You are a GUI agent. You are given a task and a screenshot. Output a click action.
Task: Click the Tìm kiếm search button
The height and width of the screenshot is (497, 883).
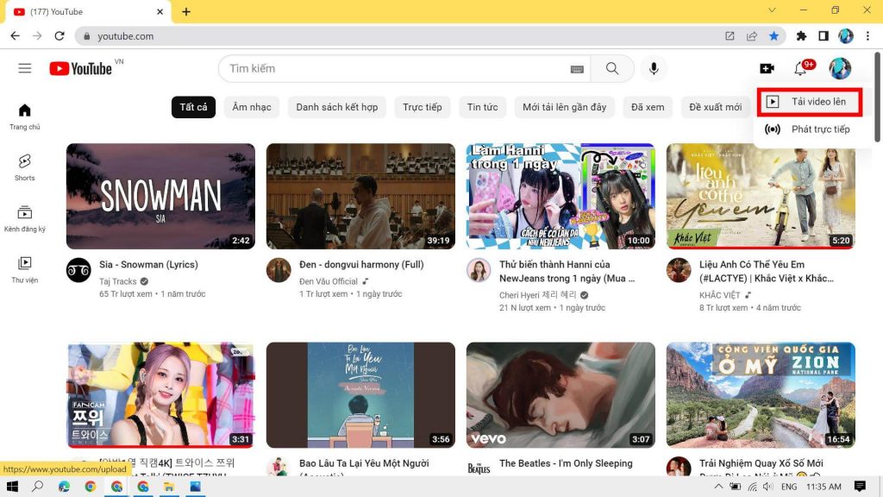point(612,67)
